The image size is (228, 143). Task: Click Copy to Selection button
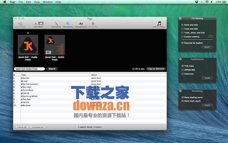click(x=156, y=69)
